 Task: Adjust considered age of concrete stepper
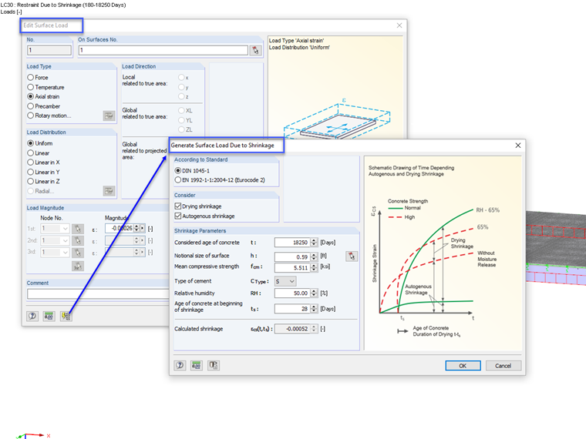pos(314,243)
